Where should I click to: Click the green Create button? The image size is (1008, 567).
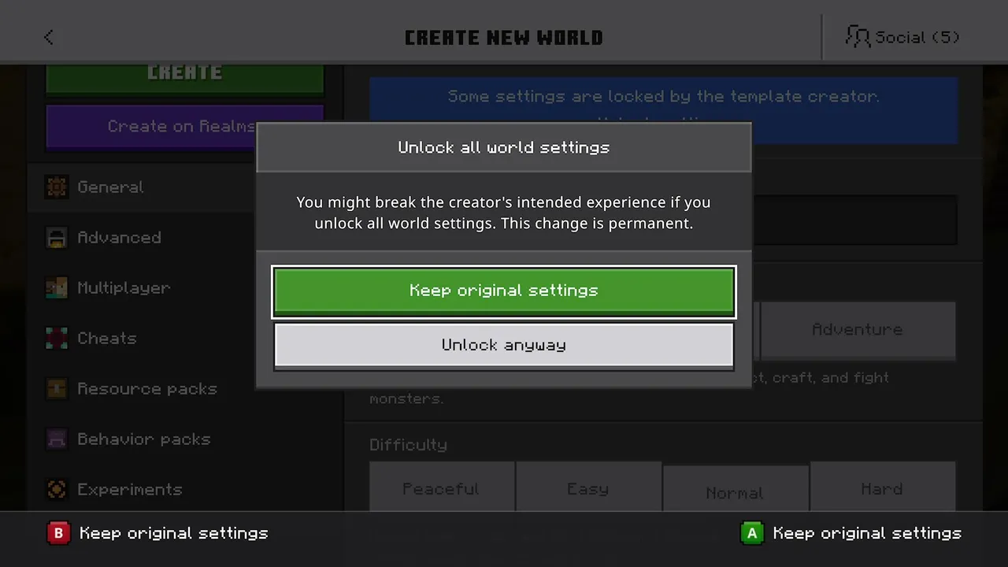pos(185,79)
